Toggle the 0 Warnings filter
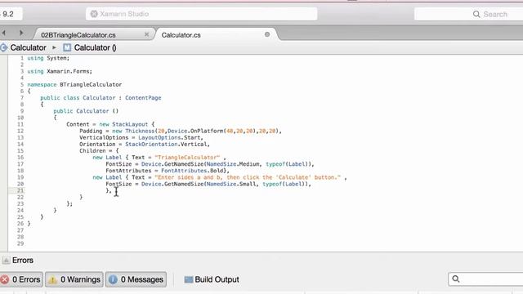Screen dimensions: 523x294 [74, 279]
